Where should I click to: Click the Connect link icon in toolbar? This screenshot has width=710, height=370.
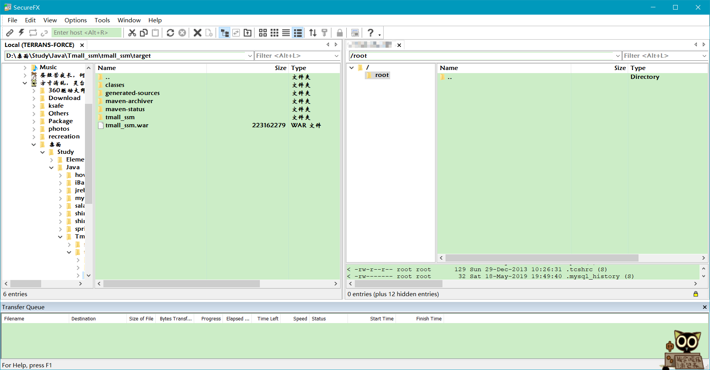[x=10, y=33]
